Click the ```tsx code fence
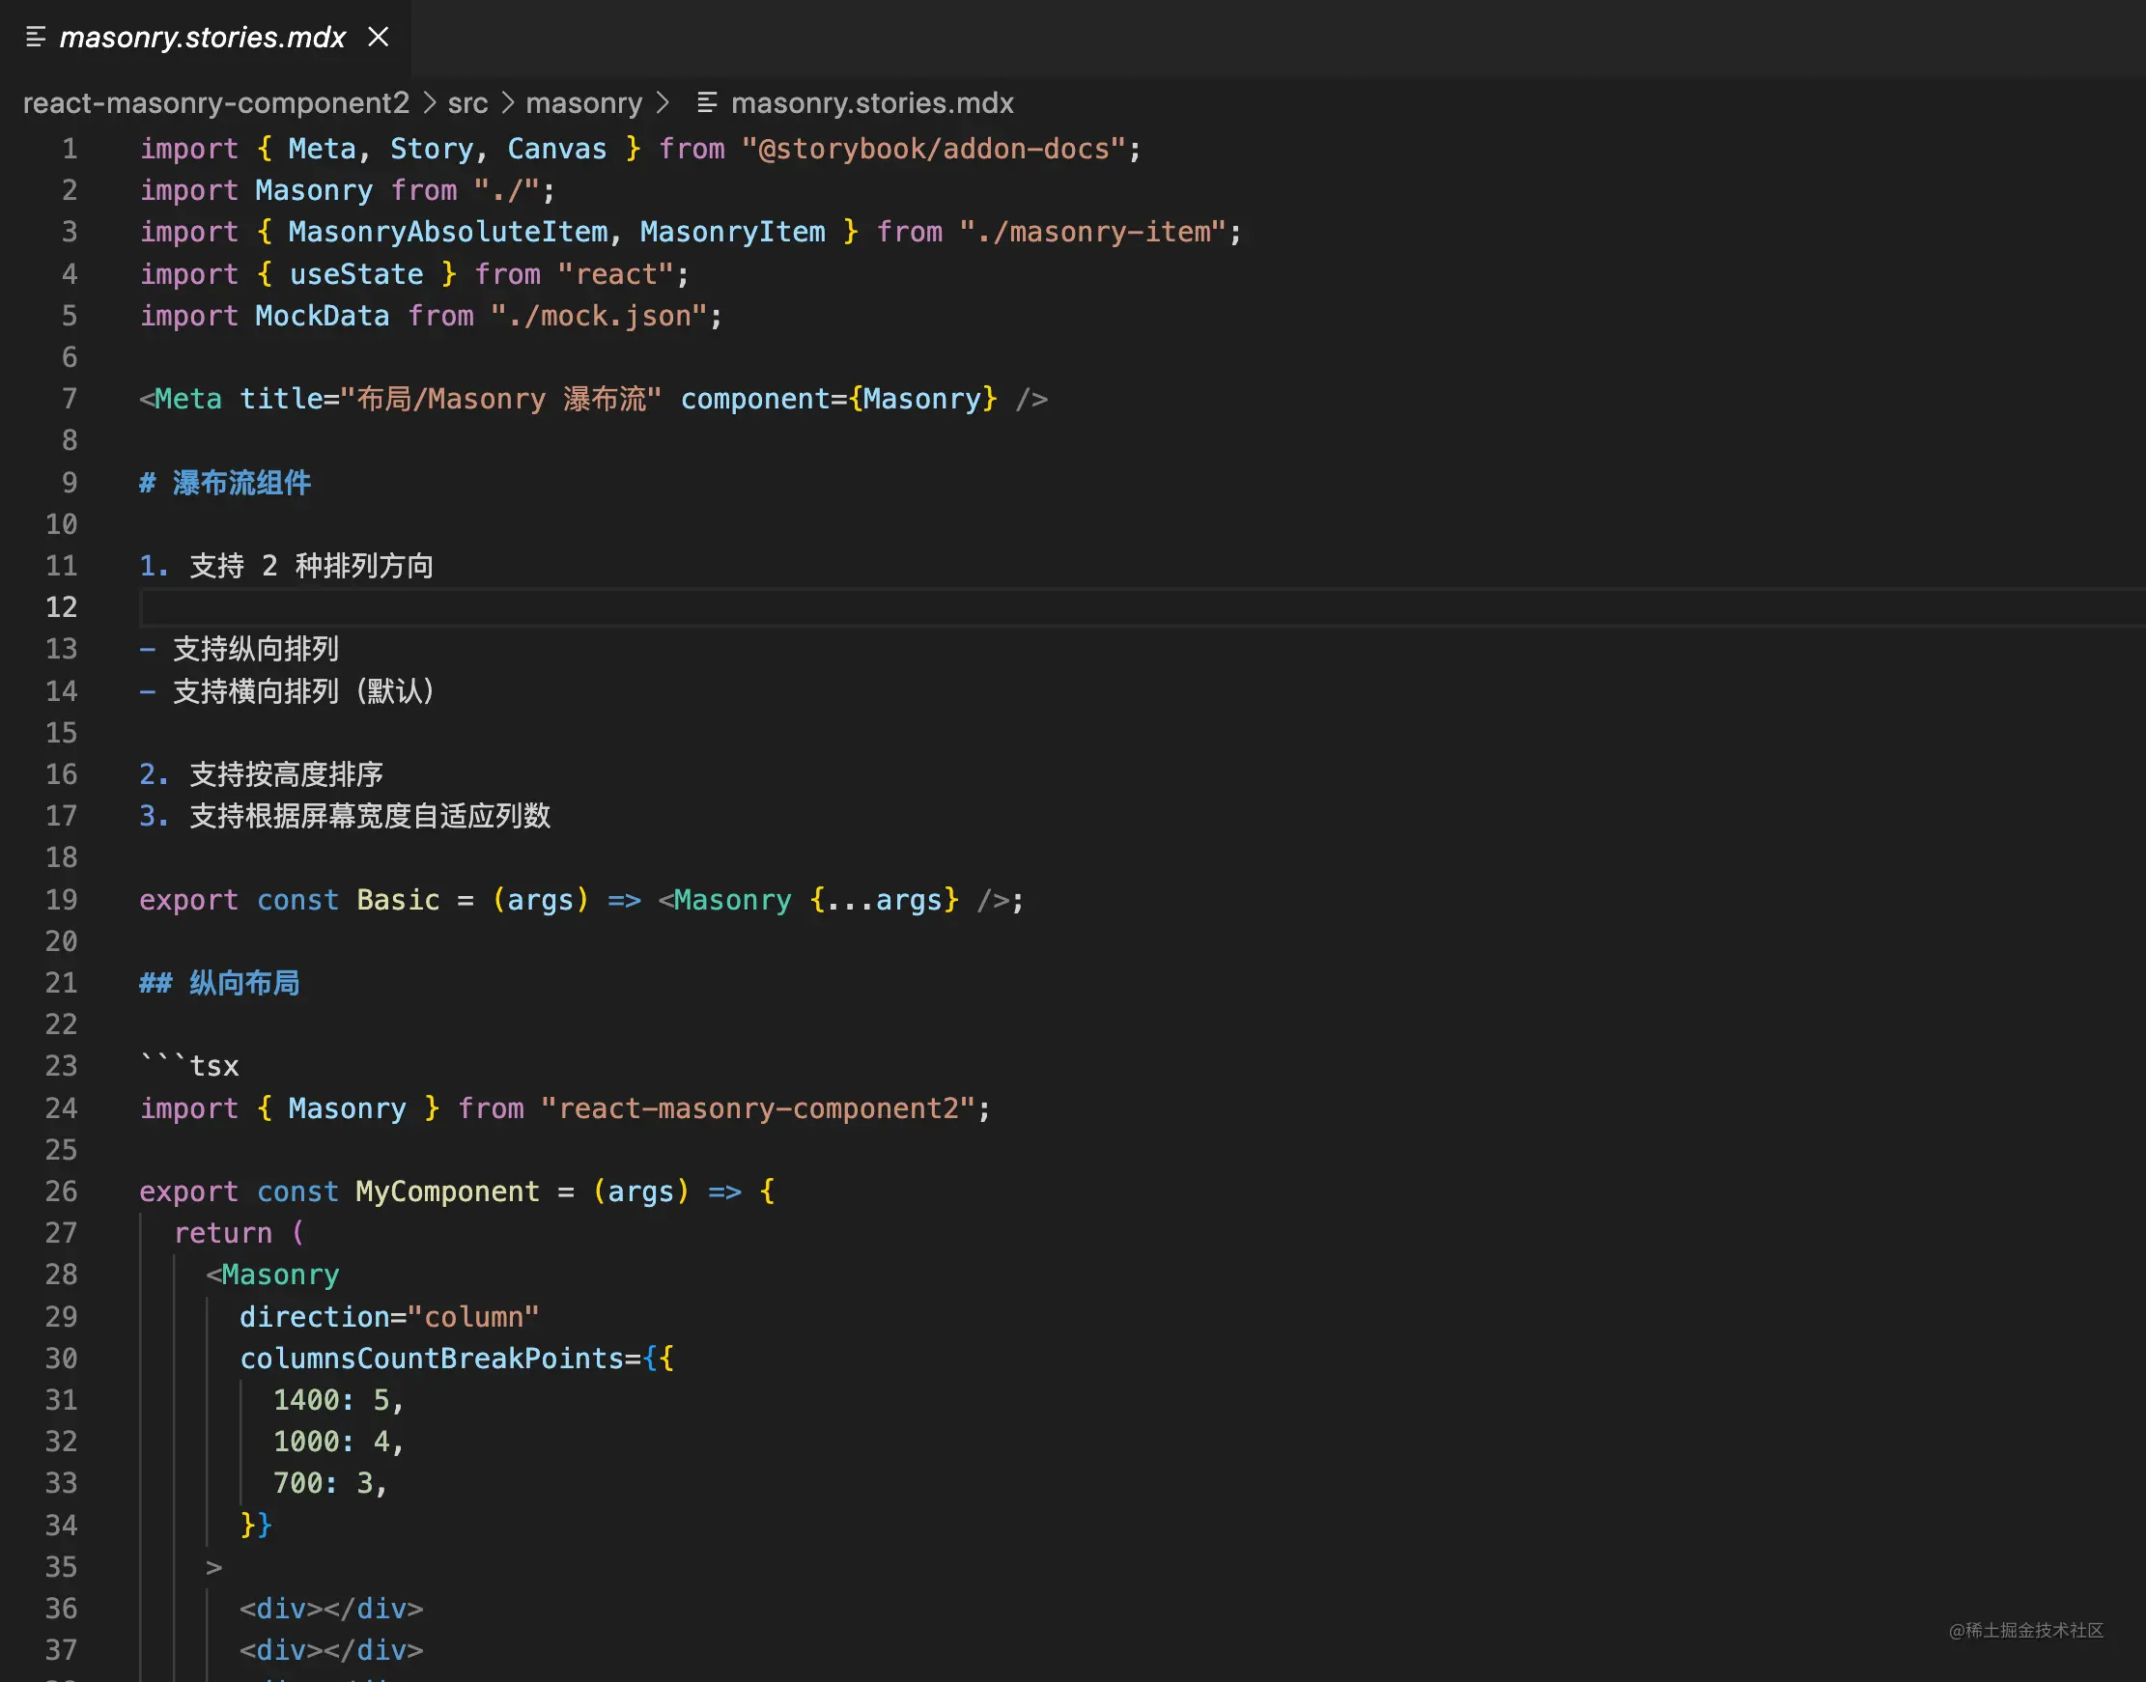 coord(189,1066)
